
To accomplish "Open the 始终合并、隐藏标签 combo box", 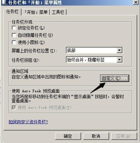I will (94, 60).
